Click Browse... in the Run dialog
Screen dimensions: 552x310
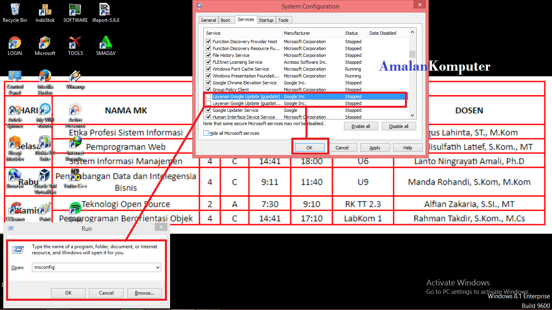pos(144,293)
